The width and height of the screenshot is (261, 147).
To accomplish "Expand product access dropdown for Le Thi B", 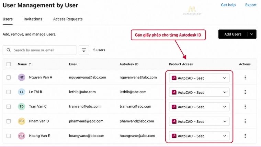I will 199,92.
